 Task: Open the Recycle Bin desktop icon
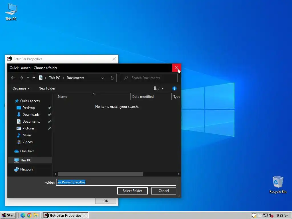tap(278, 185)
